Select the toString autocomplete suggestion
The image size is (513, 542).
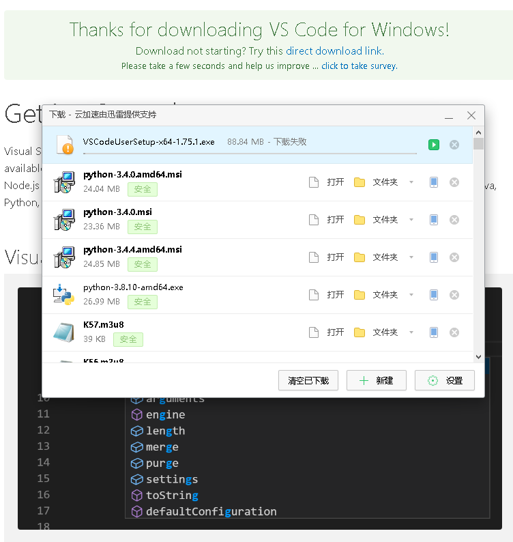[x=165, y=496]
